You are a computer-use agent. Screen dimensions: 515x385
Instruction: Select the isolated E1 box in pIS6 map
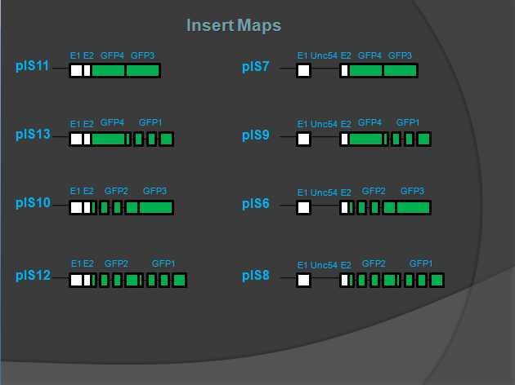pos(303,207)
